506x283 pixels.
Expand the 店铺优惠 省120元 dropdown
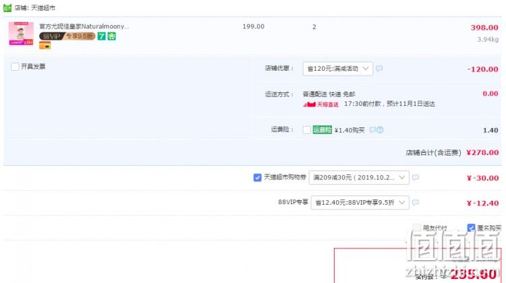click(337, 69)
